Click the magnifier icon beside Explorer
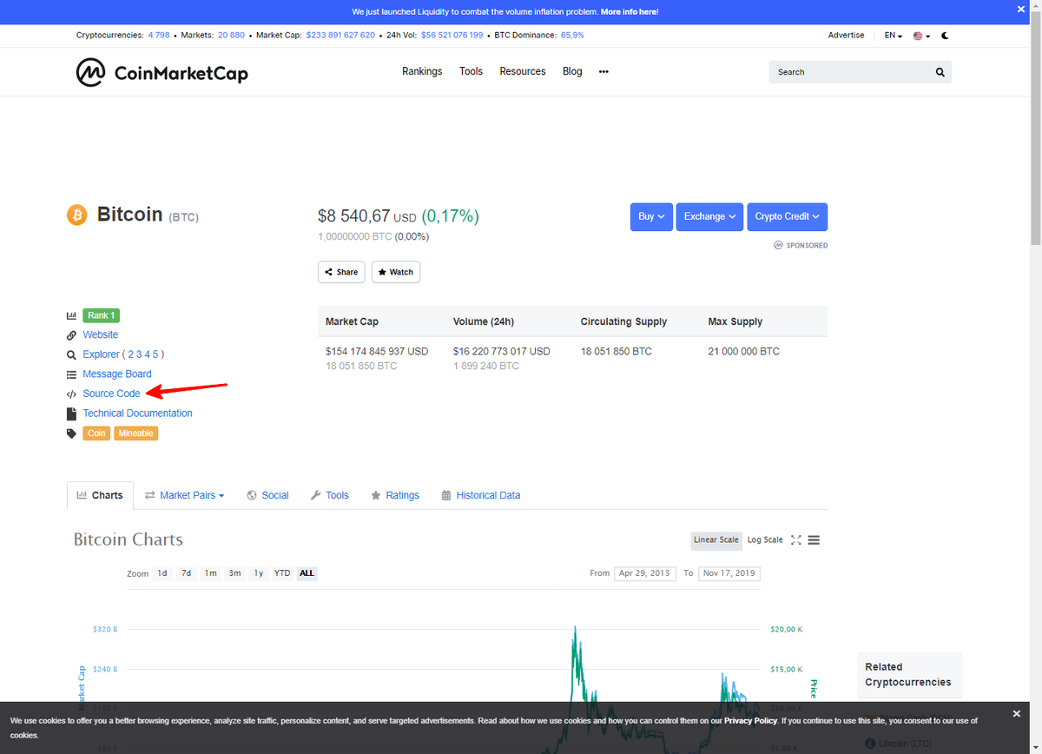Screen dimensions: 1042x754 (71, 354)
